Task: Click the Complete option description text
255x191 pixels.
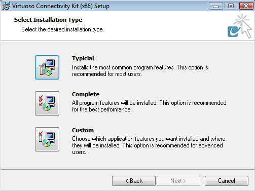Action: click(149, 106)
